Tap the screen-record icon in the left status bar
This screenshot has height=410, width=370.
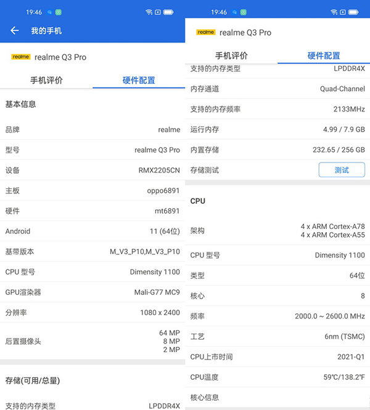point(158,12)
